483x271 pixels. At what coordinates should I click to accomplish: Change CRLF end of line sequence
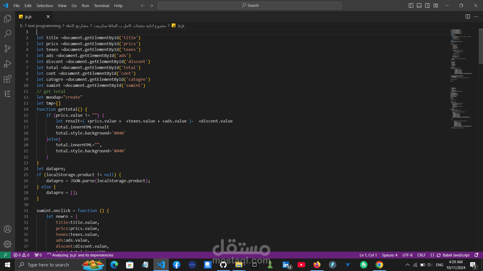pyautogui.click(x=421, y=255)
